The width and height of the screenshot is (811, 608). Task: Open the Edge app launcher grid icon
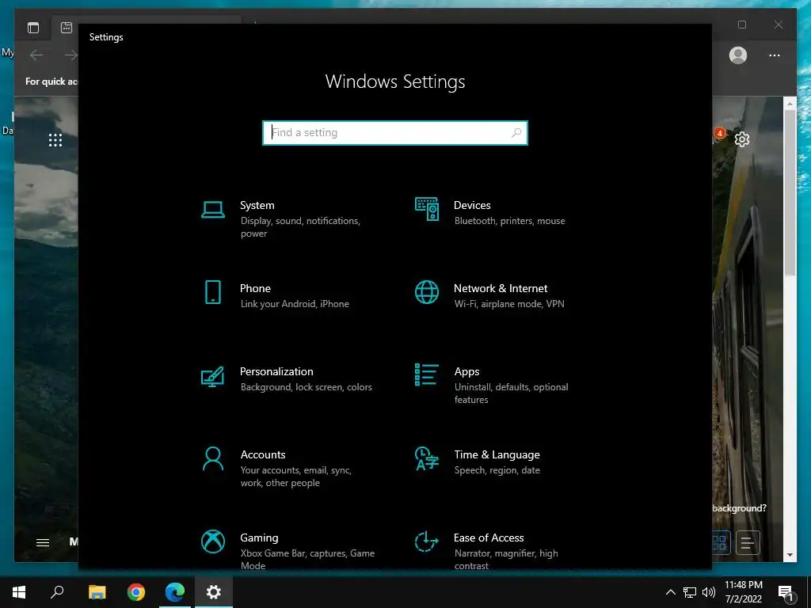click(x=55, y=140)
